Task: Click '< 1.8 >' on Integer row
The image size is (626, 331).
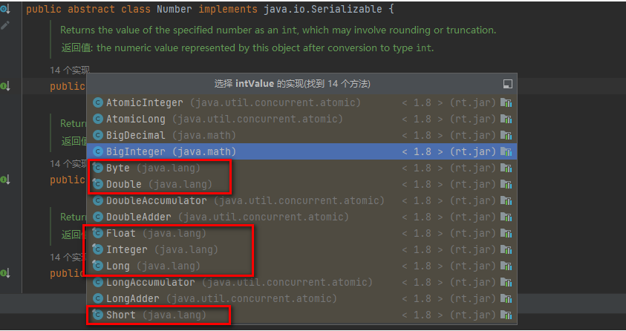Action: (423, 249)
